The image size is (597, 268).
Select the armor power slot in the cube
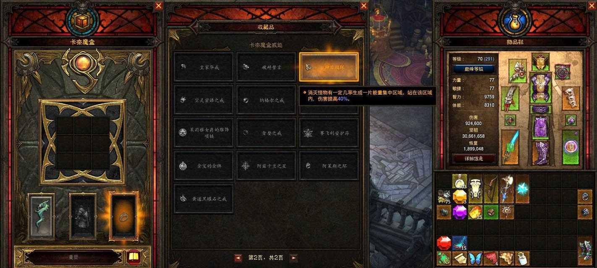click(x=83, y=216)
